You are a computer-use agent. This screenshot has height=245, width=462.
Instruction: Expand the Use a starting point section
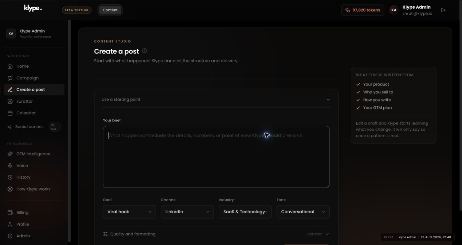216,99
